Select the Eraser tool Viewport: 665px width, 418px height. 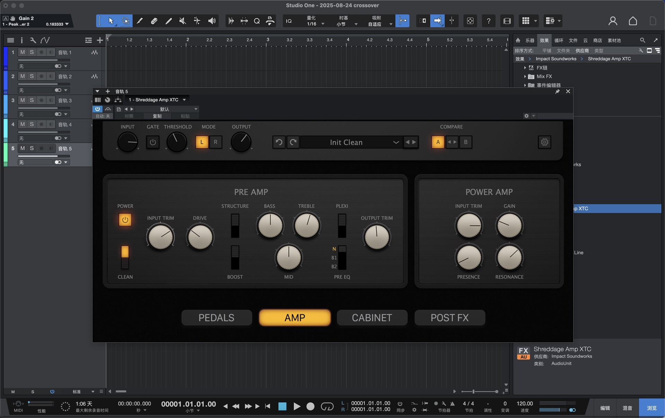coord(154,21)
